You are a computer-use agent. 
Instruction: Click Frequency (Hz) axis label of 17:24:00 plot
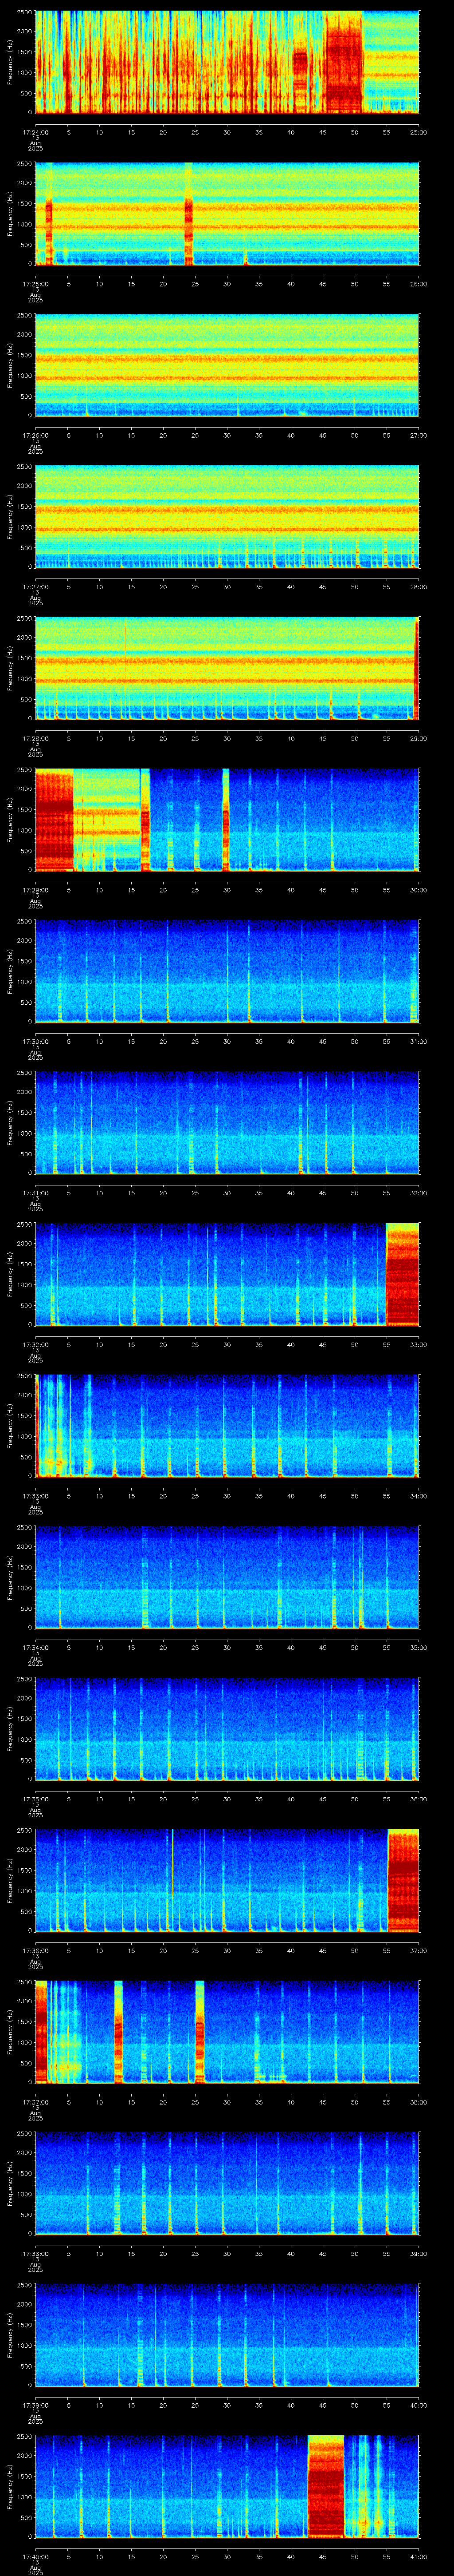10,62
